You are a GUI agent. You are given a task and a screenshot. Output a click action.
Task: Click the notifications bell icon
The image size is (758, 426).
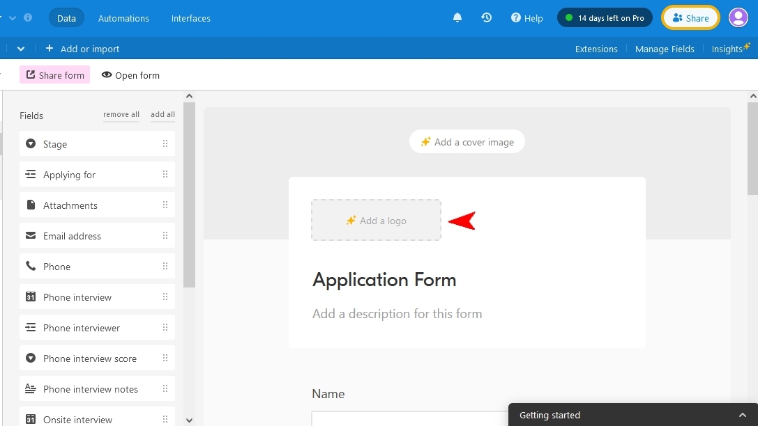(x=457, y=17)
